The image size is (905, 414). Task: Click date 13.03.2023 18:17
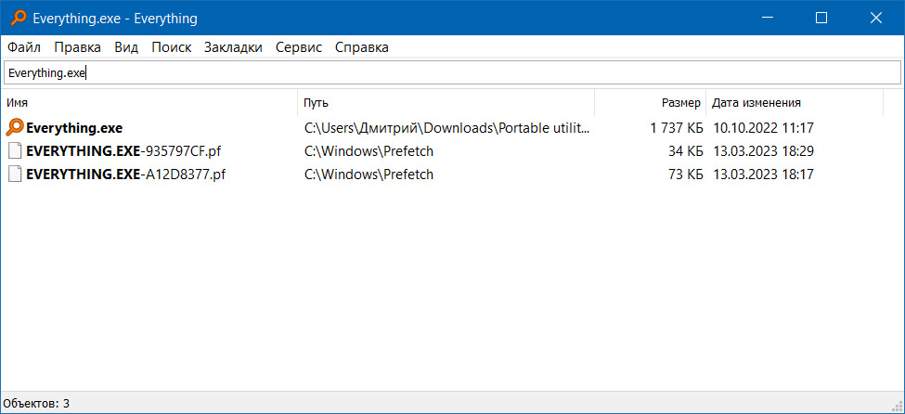click(764, 175)
